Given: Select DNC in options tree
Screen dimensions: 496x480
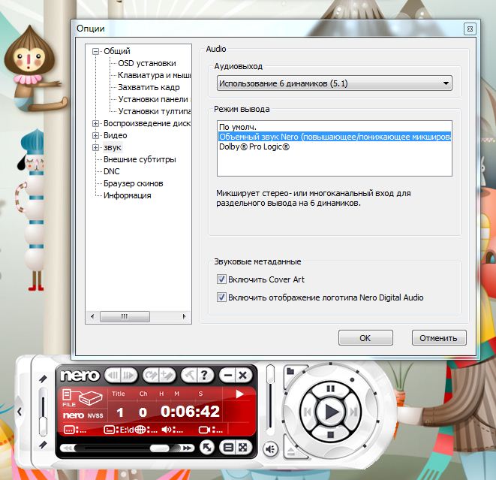Looking at the screenshot, I should [112, 171].
